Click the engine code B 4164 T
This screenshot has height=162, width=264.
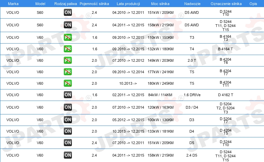tap(226, 49)
